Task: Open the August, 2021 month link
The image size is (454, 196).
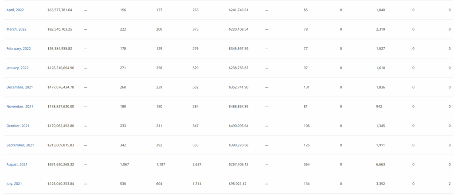Action: (x=17, y=165)
